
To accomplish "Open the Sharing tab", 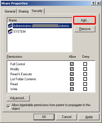I will [x=23, y=11].
